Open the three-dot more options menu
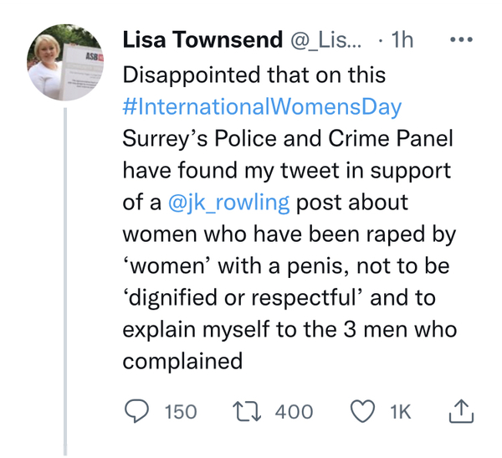This screenshot has height=458, width=502. 461,39
